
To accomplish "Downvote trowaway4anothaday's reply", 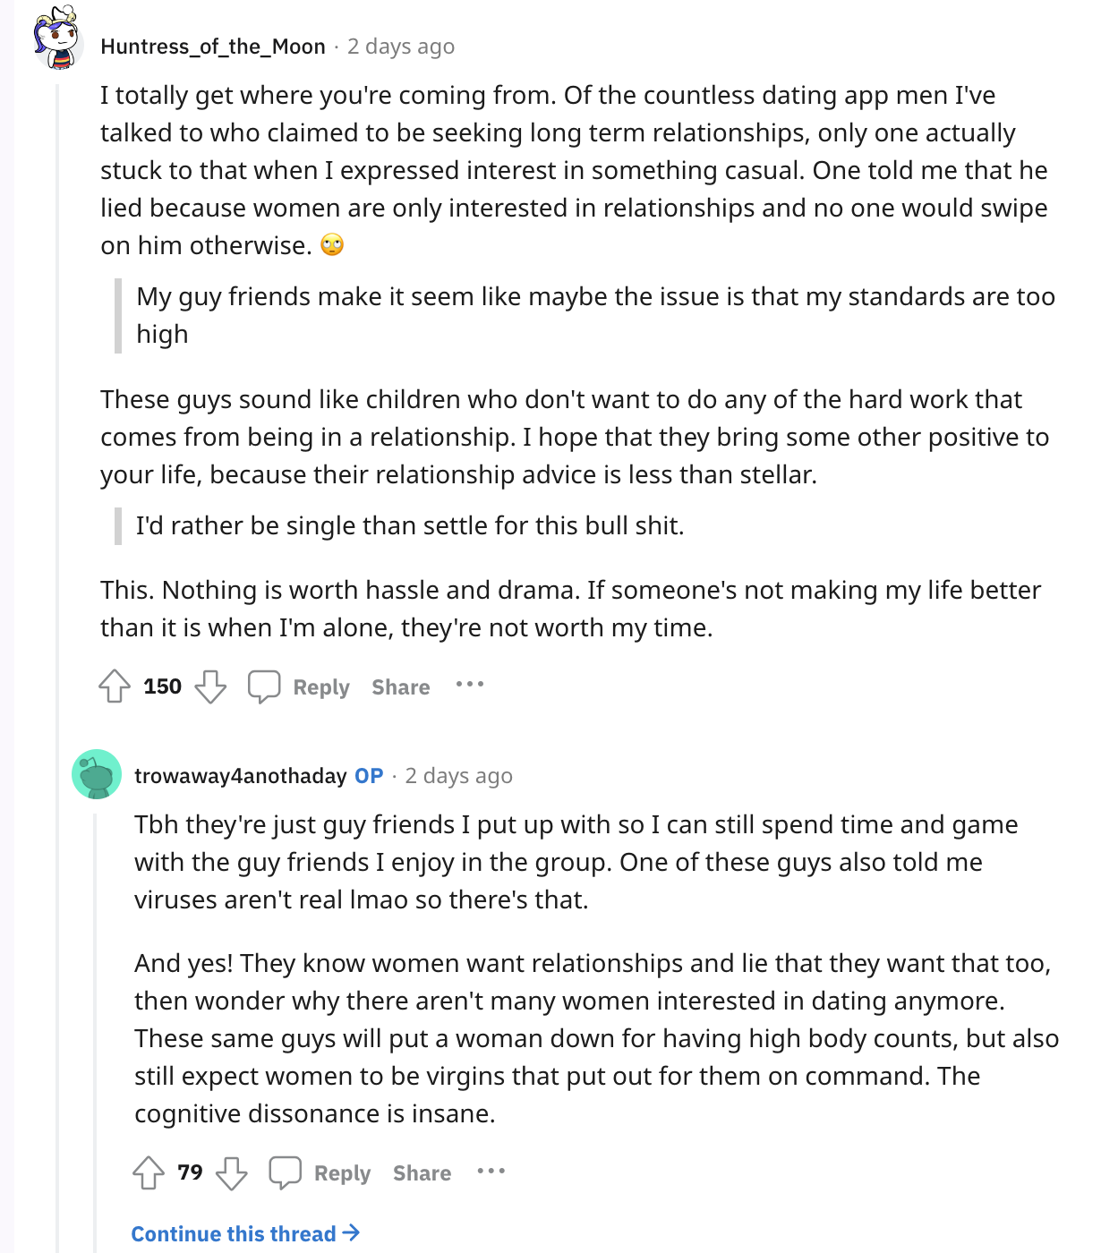I will [x=232, y=1172].
